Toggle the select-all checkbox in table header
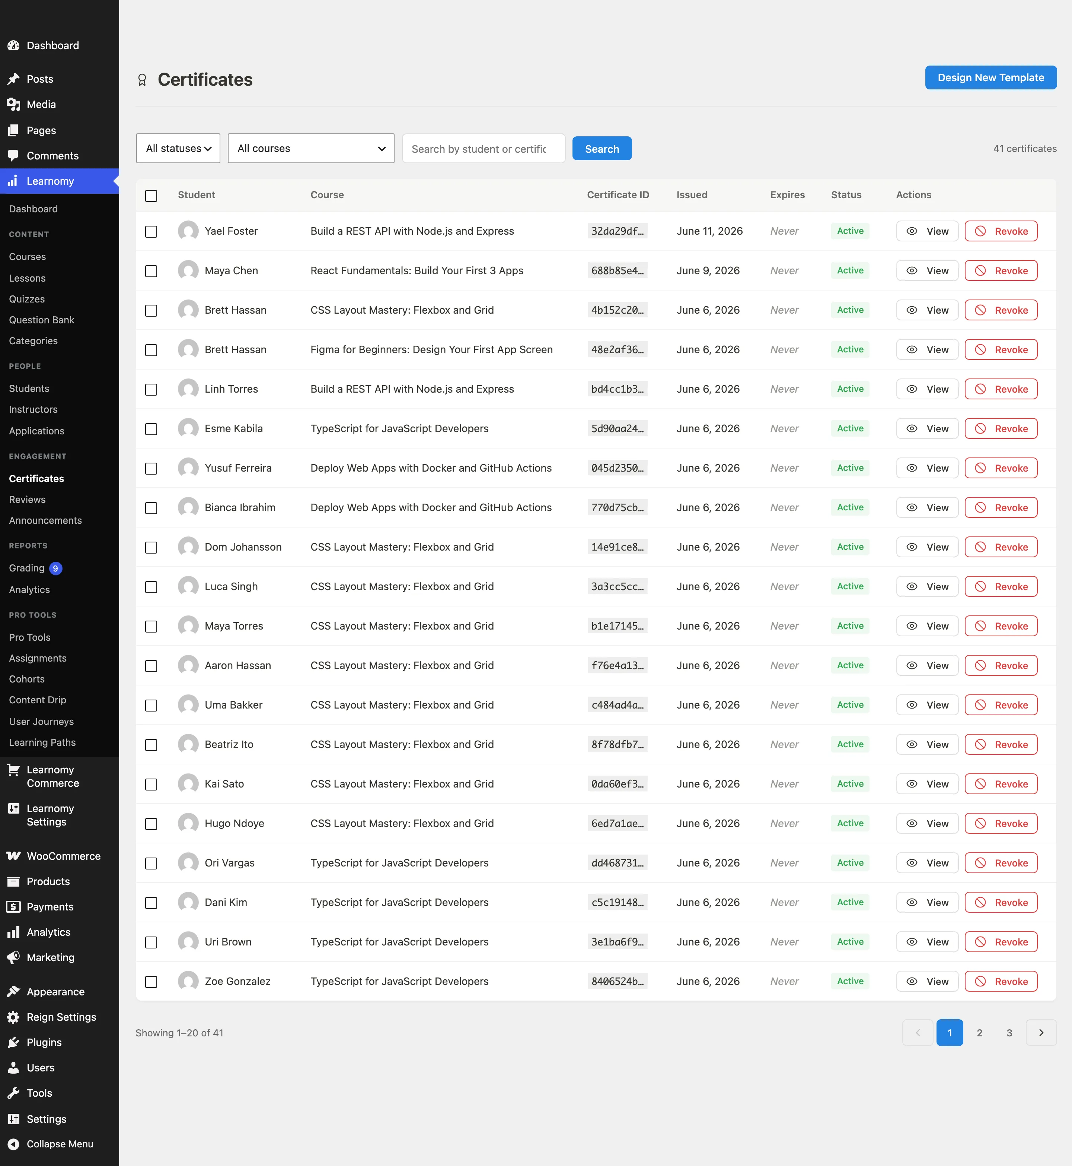The height and width of the screenshot is (1166, 1072). 151,196
